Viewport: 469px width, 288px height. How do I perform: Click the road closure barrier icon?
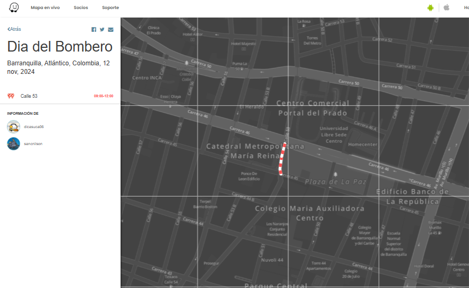(11, 96)
